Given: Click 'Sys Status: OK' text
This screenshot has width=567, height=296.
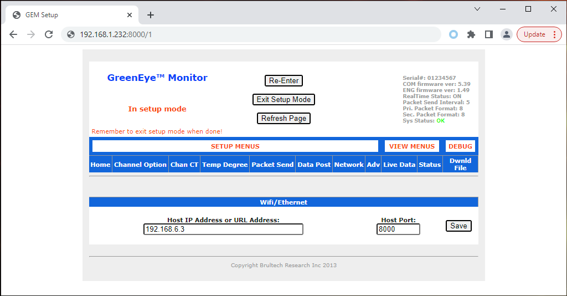Looking at the screenshot, I should (x=424, y=120).
